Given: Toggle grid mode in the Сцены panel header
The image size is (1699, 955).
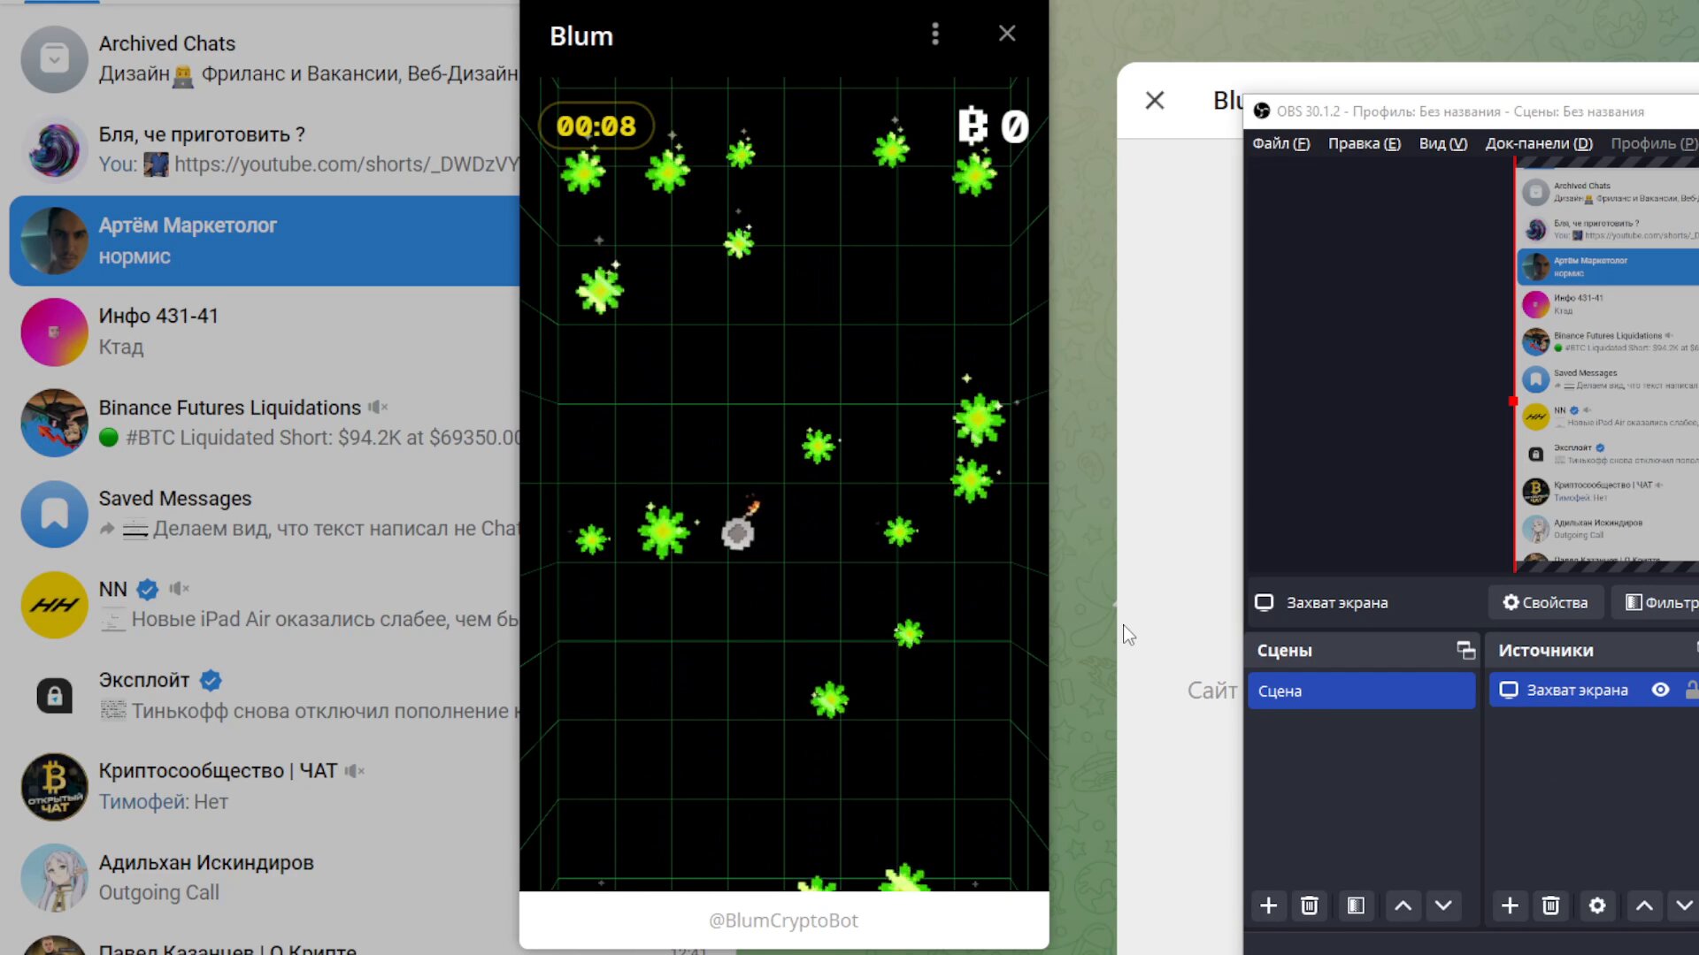Looking at the screenshot, I should coord(1466,650).
